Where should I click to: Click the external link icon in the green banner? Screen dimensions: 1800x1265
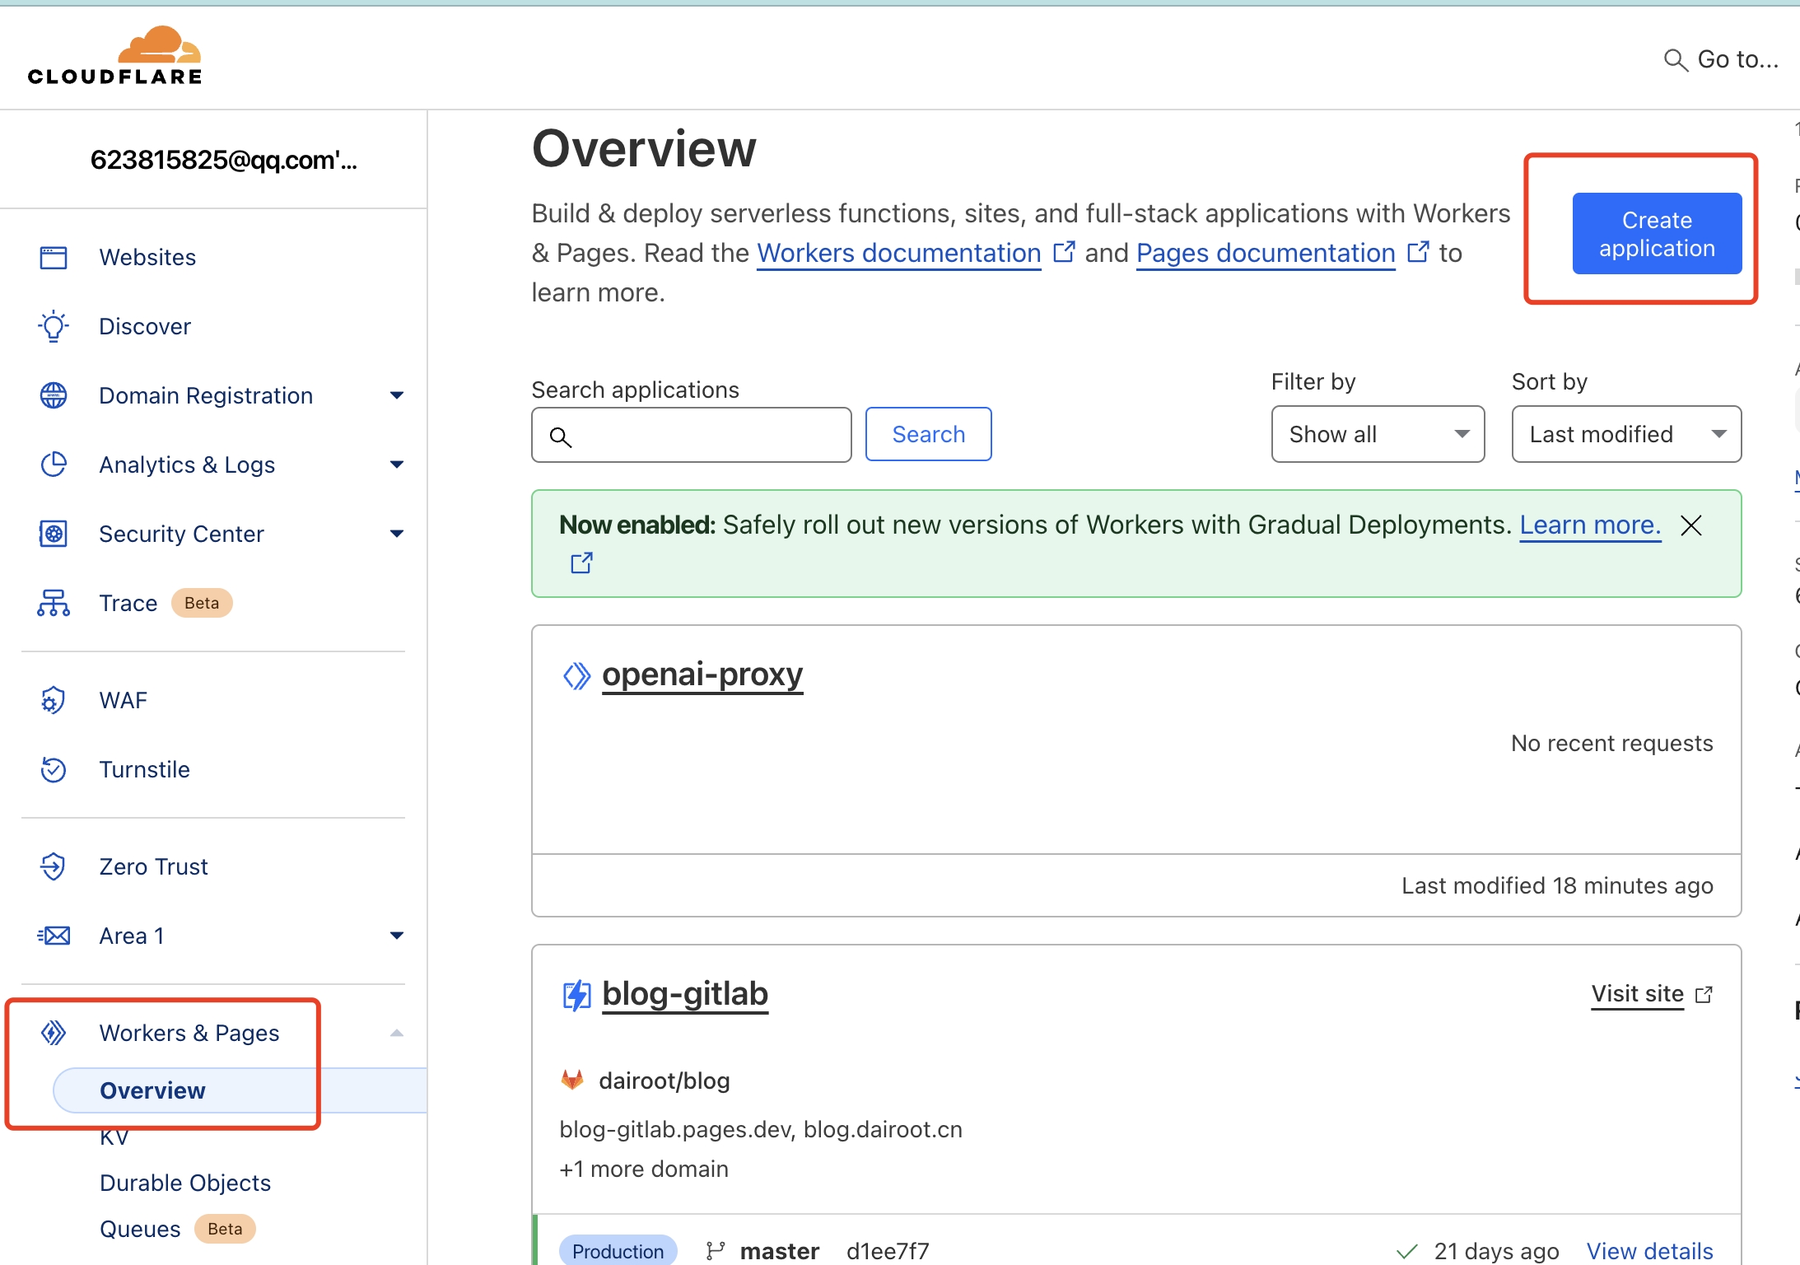pyautogui.click(x=582, y=563)
